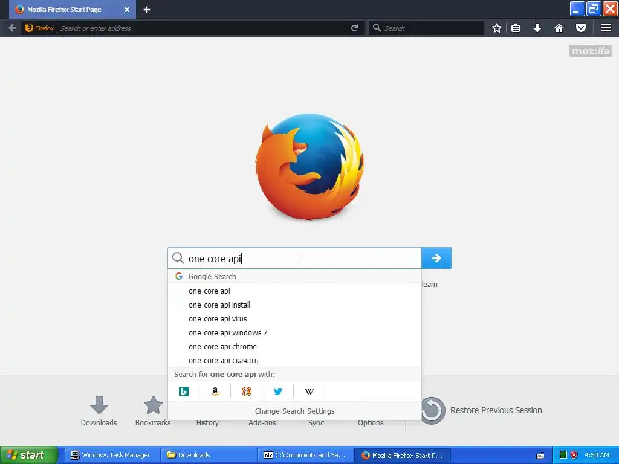Open the Windows start button
The width and height of the screenshot is (619, 464).
click(29, 455)
